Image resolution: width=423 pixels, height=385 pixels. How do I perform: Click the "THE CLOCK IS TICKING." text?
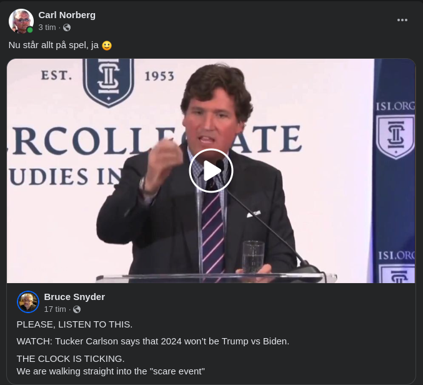coord(71,359)
